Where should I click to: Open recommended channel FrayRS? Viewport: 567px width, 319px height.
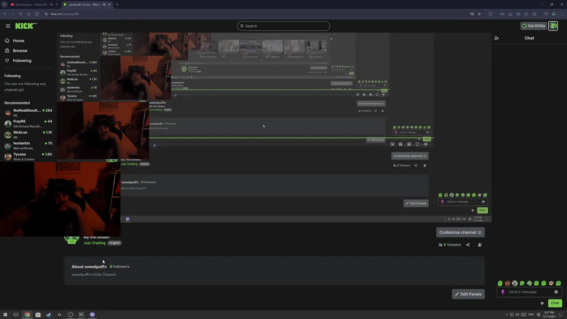(28, 124)
